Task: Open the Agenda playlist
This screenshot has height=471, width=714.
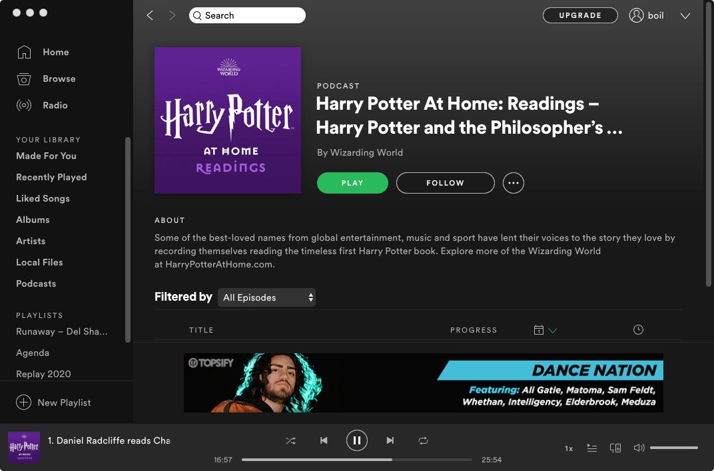Action: pos(33,353)
